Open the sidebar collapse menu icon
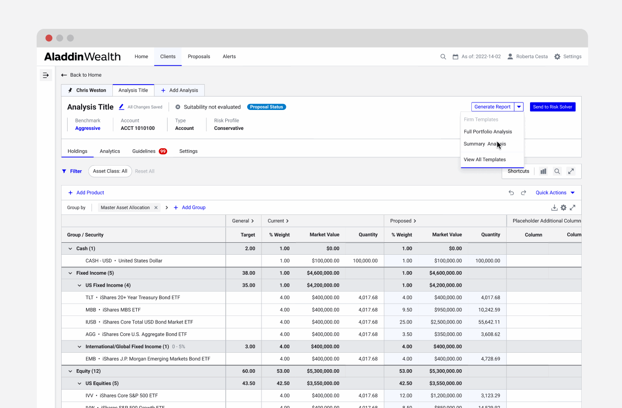The width and height of the screenshot is (622, 408). point(46,75)
